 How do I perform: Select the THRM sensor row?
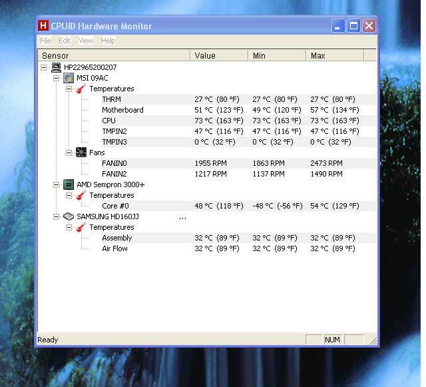pos(238,99)
